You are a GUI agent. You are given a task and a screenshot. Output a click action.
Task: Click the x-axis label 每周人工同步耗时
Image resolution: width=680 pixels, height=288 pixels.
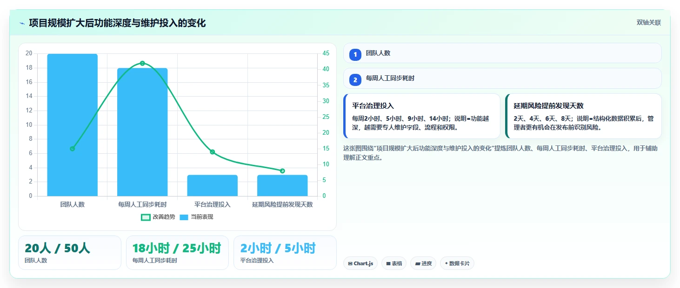pyautogui.click(x=142, y=204)
